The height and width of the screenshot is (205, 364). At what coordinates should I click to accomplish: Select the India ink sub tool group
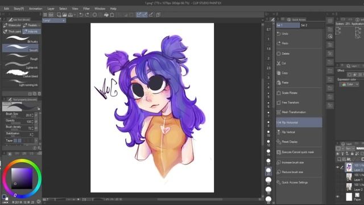click(x=32, y=31)
